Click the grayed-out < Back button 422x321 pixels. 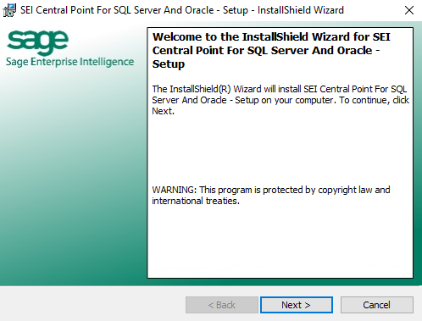pyautogui.click(x=222, y=305)
